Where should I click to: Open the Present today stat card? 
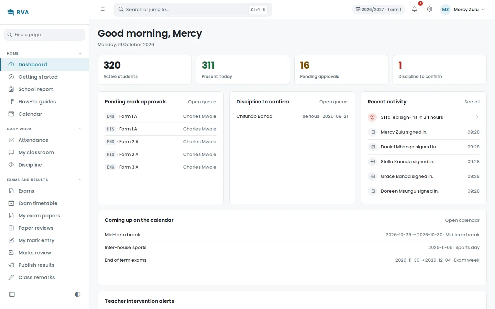point(243,70)
